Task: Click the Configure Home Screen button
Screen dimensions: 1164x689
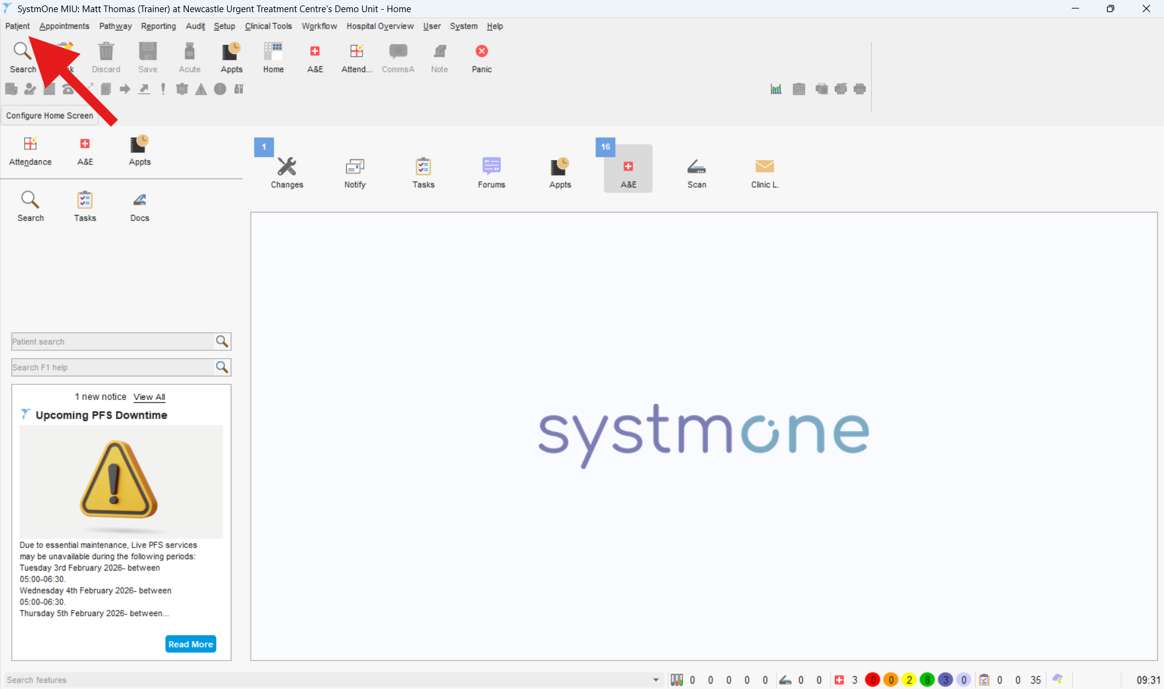Action: pyautogui.click(x=50, y=115)
